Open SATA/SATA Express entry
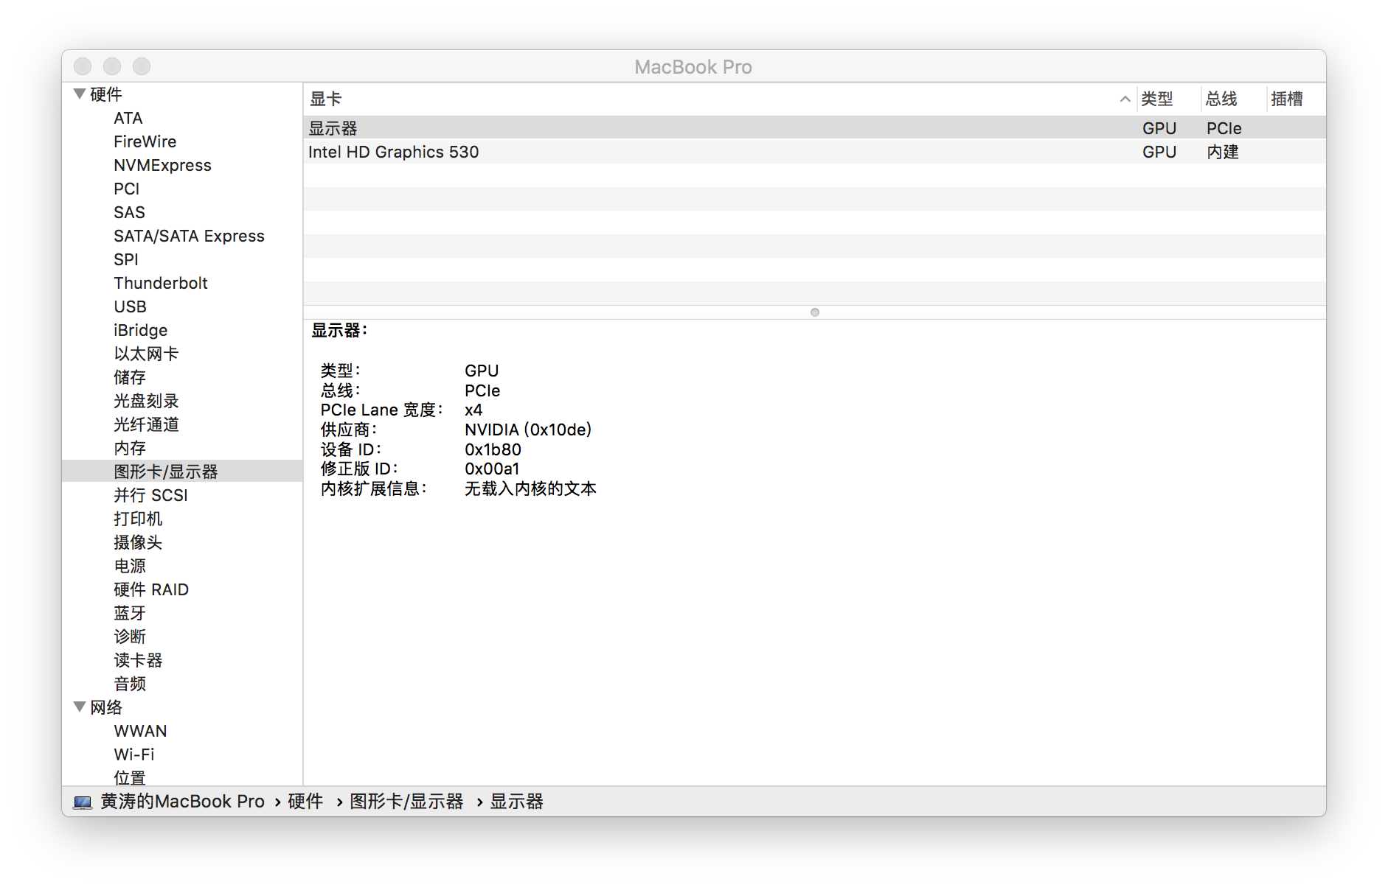 189,236
